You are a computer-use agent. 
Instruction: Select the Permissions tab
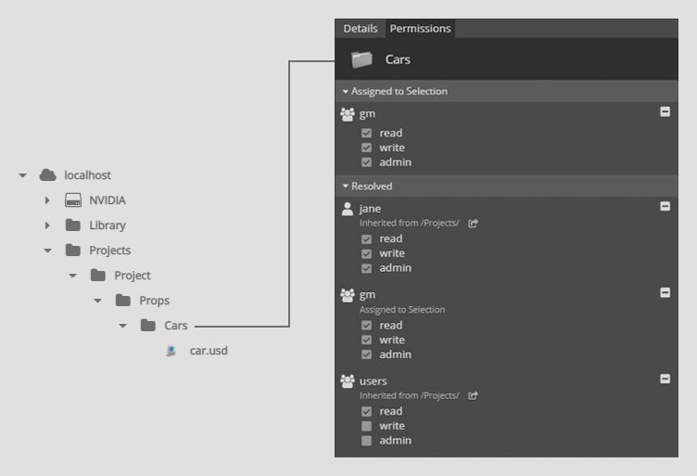click(420, 29)
